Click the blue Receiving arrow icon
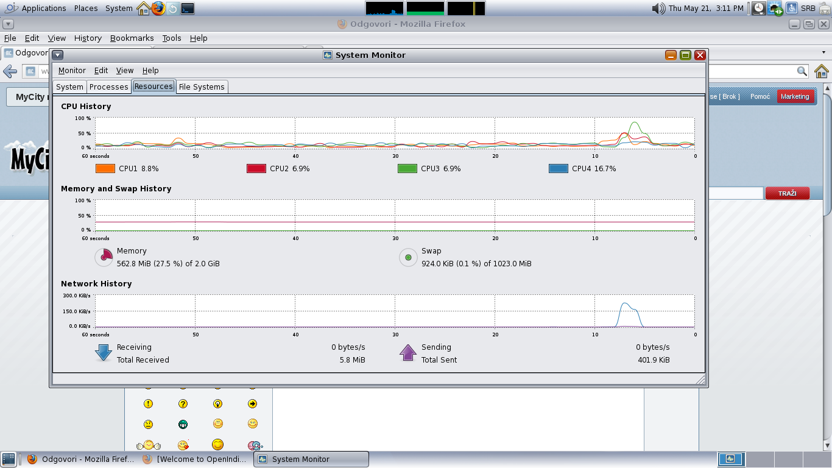This screenshot has height=468, width=832. point(104,353)
